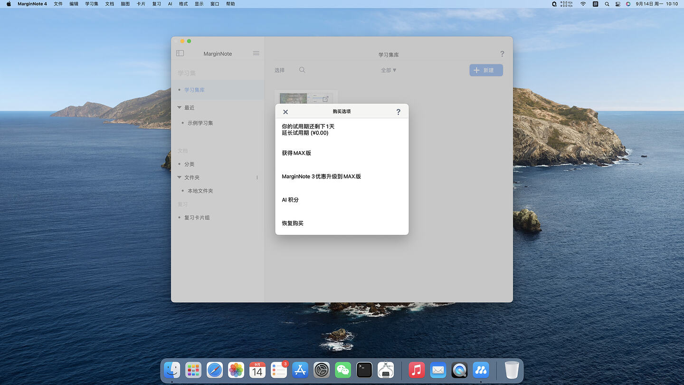Viewport: 684px width, 385px height.
Task: Launch Safari from the Dock
Action: [215, 369]
